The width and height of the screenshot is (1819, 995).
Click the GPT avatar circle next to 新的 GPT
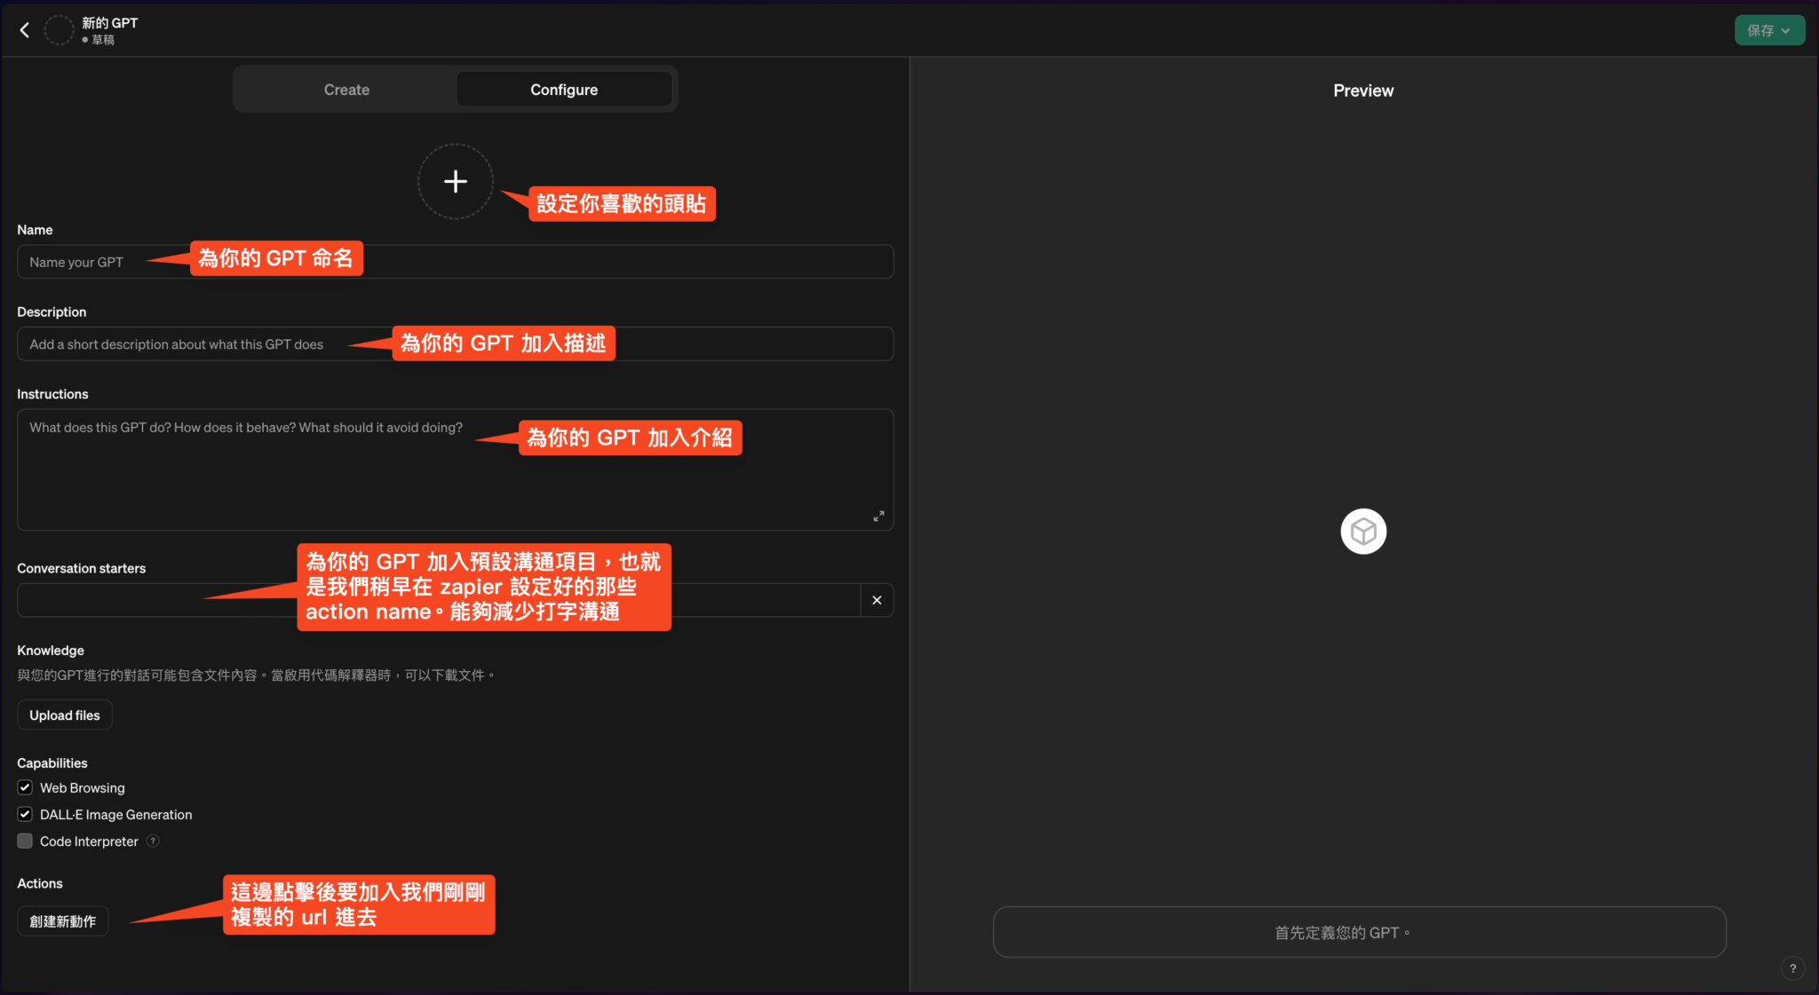[x=58, y=29]
